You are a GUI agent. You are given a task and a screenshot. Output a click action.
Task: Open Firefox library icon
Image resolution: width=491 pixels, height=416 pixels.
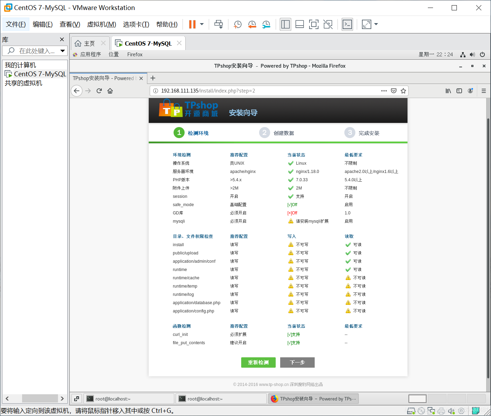tap(448, 91)
